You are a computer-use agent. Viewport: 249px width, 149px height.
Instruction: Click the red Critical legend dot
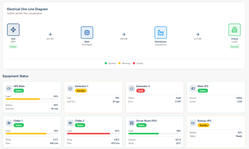click(134, 63)
